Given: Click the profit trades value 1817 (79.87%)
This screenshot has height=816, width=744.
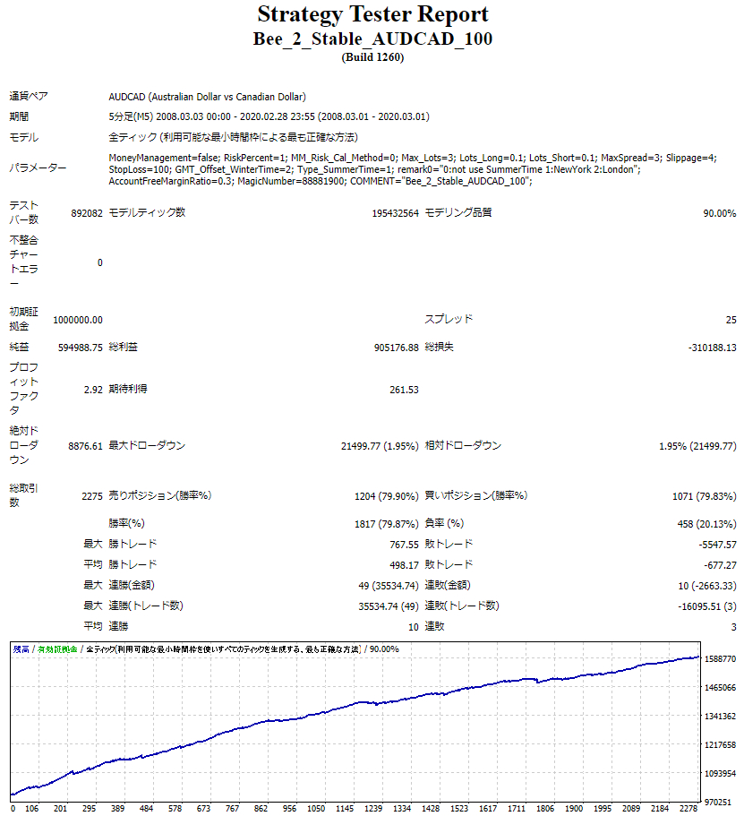Looking at the screenshot, I should [x=386, y=524].
